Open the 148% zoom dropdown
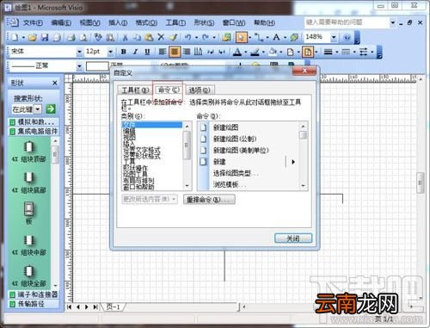The width and height of the screenshot is (430, 328). pyautogui.click(x=334, y=37)
